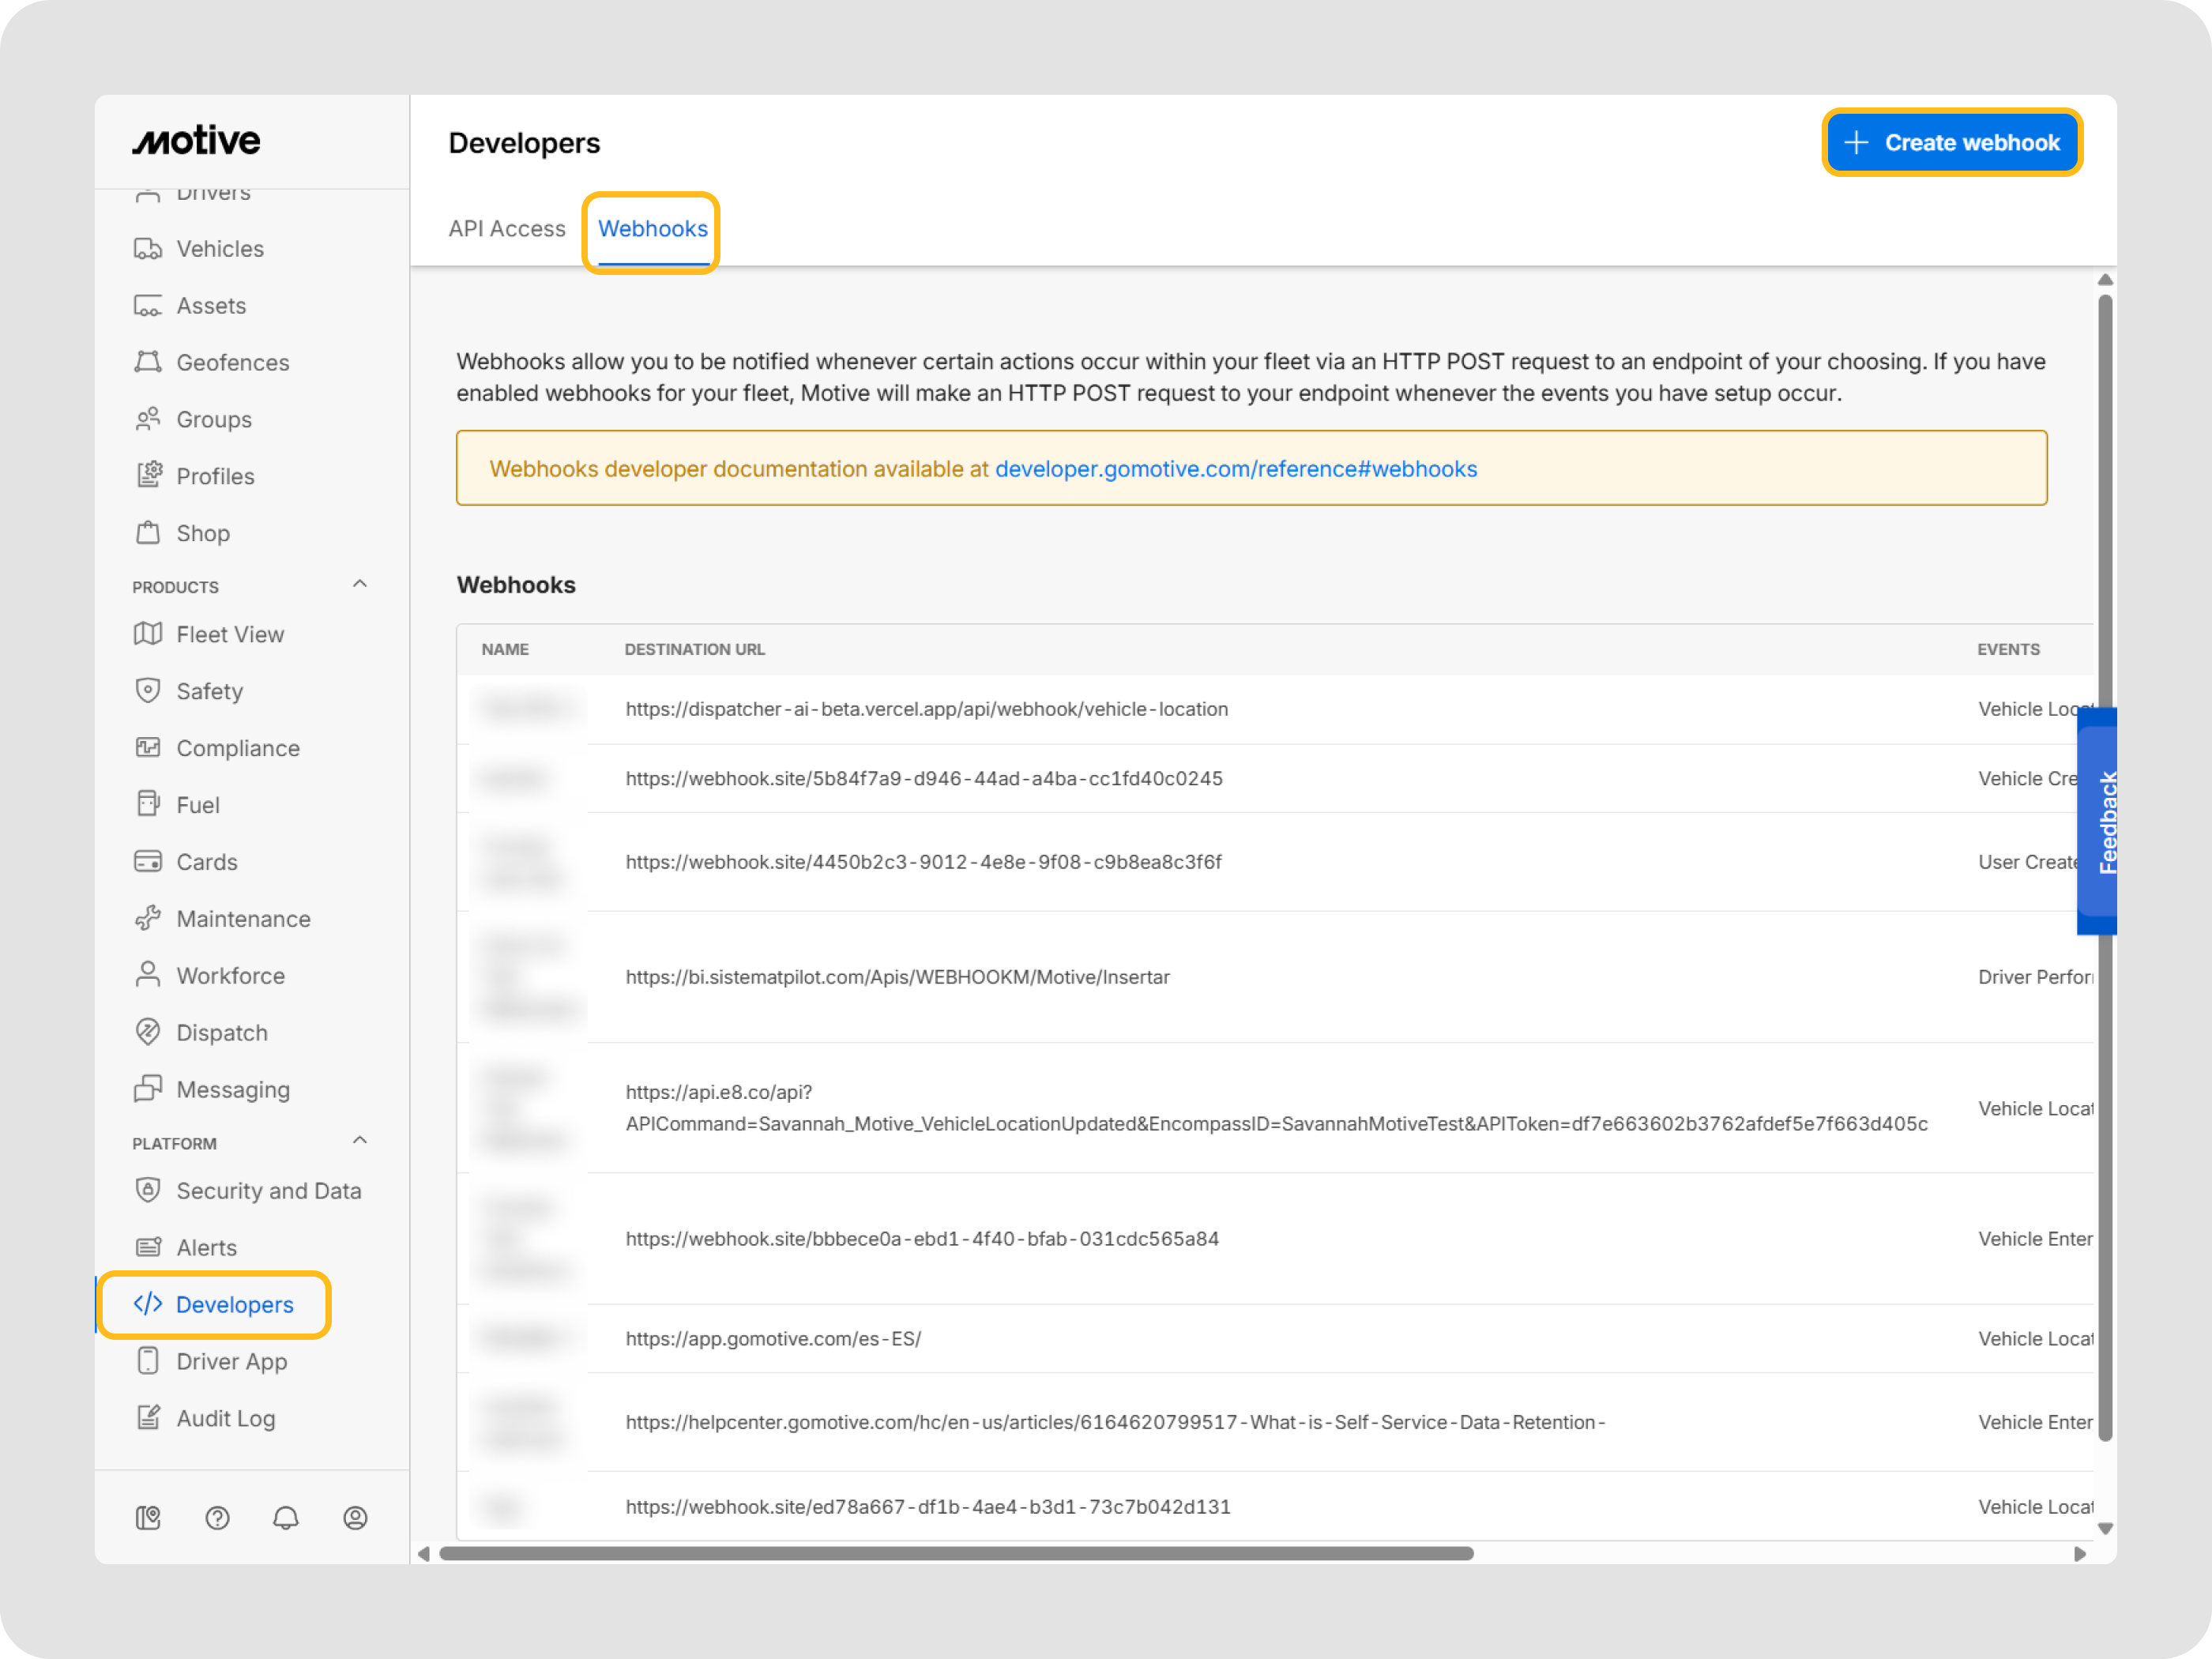The image size is (2212, 1659).
Task: Open the Vehicles section in the sidebar
Action: click(x=219, y=248)
